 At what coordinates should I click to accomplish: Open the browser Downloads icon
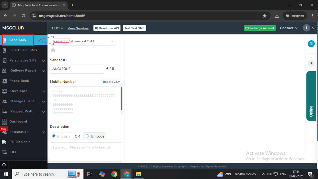(x=277, y=16)
